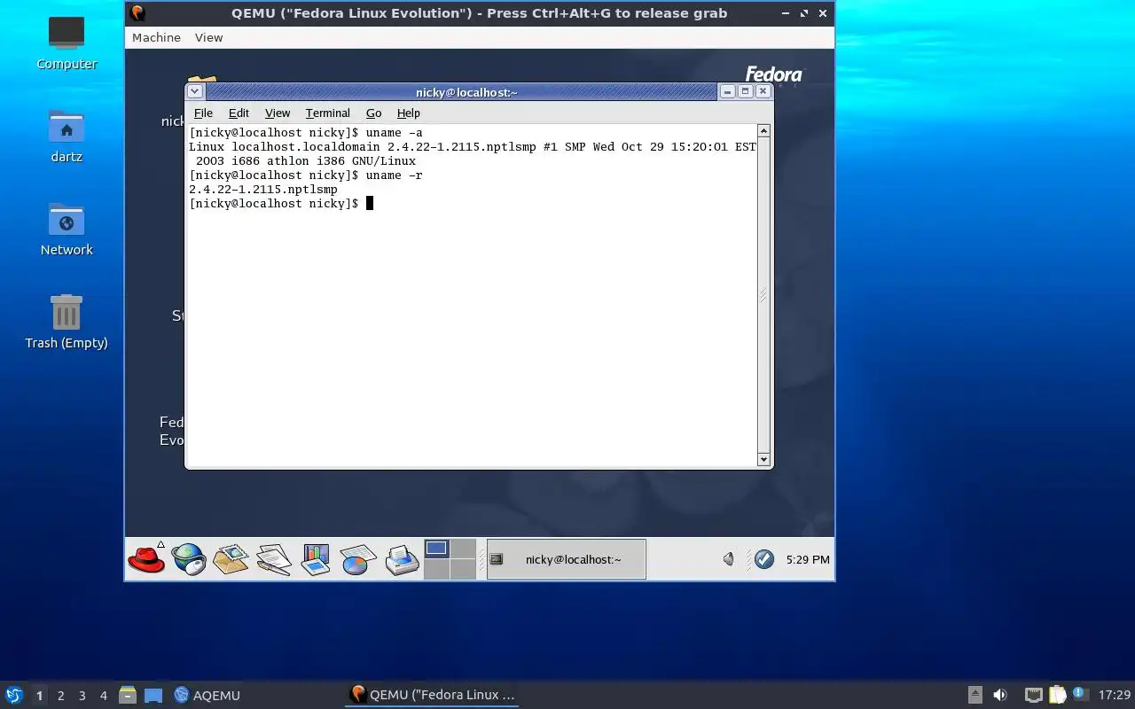Open the terminal Help menu
This screenshot has width=1135, height=709.
coord(409,113)
